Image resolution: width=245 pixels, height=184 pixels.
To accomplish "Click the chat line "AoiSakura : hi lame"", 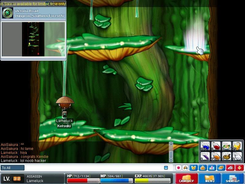I will pyautogui.click(x=17, y=148).
